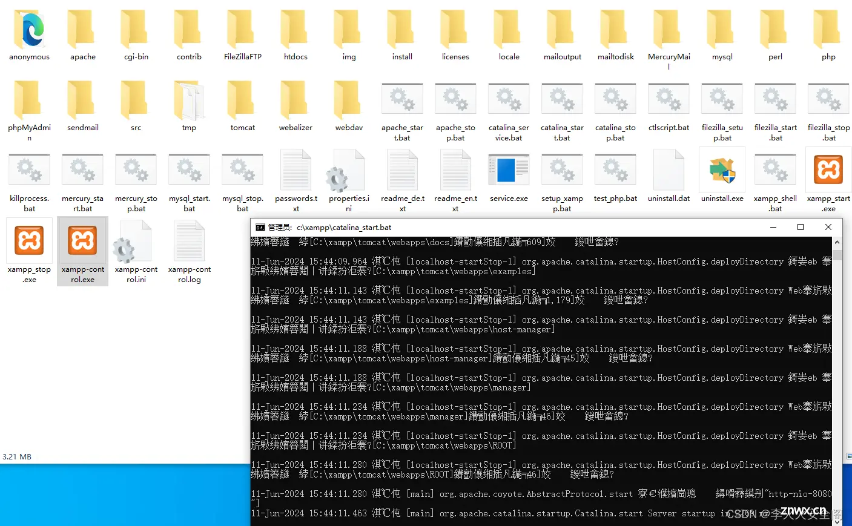The image size is (852, 526).
Task: Select the webdav folder
Action: point(349,106)
